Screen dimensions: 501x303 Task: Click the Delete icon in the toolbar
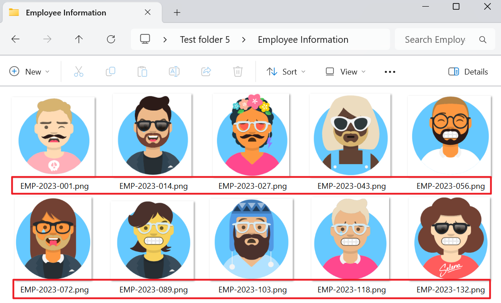237,71
